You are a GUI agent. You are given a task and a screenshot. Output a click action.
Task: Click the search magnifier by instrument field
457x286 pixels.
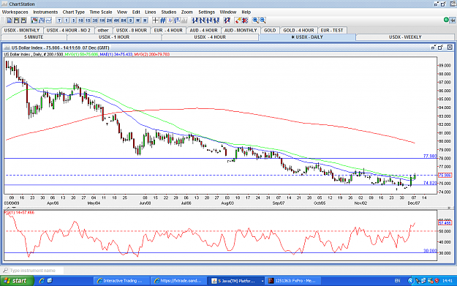(x=5, y=270)
